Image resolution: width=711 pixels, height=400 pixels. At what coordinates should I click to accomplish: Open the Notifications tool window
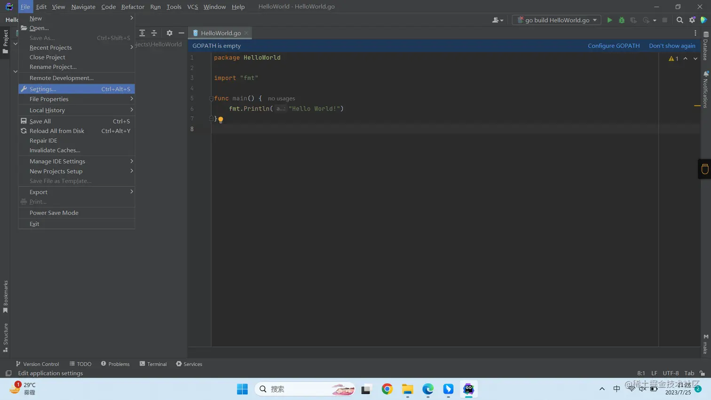[705, 89]
